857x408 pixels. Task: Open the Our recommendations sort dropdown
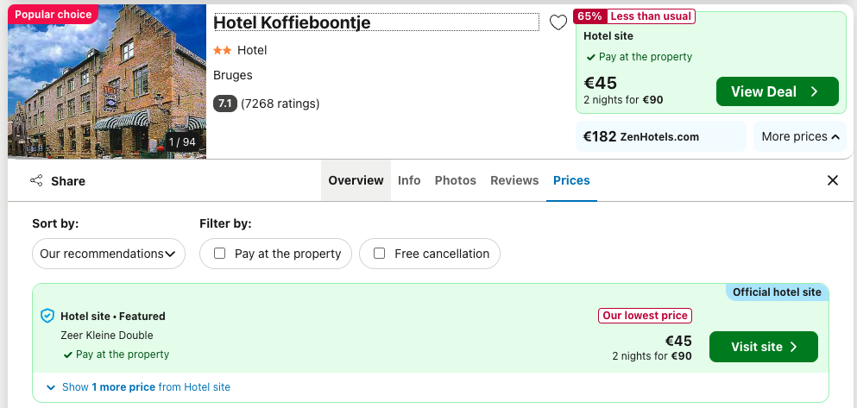(109, 254)
